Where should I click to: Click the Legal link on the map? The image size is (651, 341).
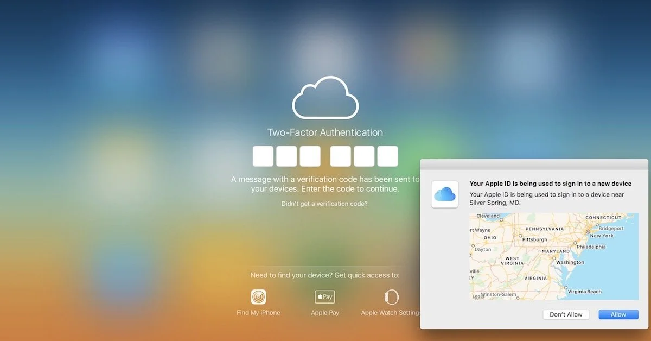(x=477, y=296)
